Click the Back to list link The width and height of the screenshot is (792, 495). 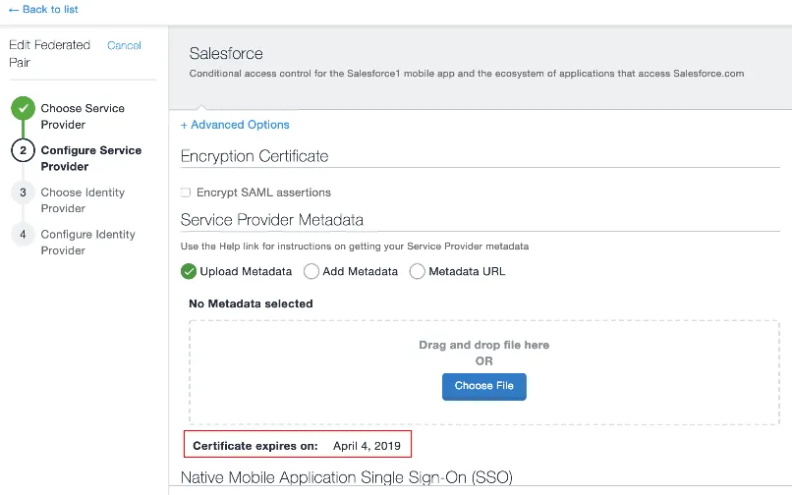(x=43, y=9)
